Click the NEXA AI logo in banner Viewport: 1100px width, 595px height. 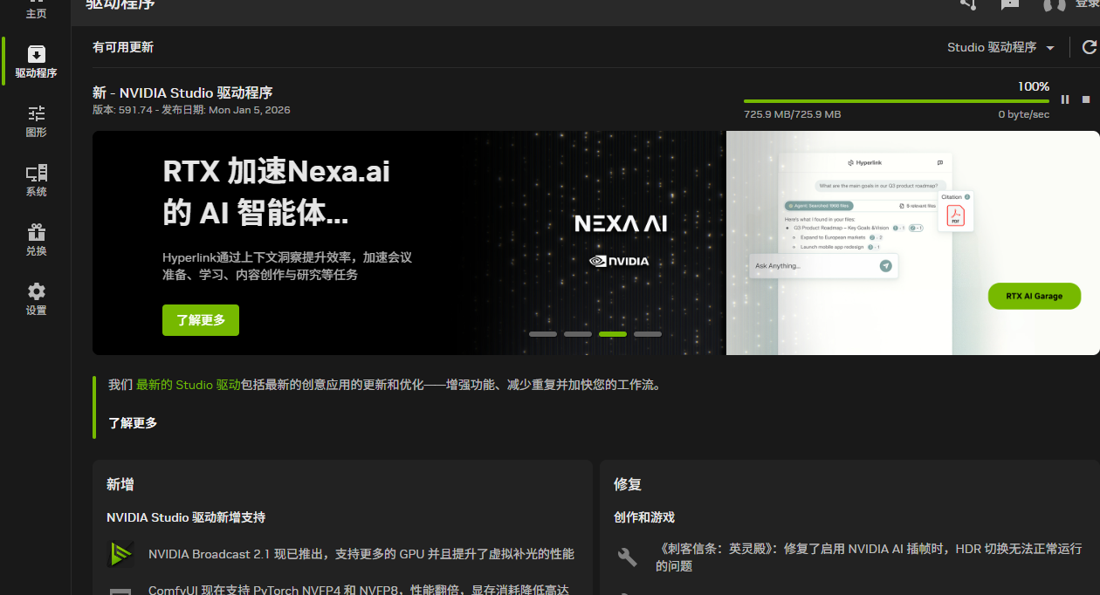point(620,224)
